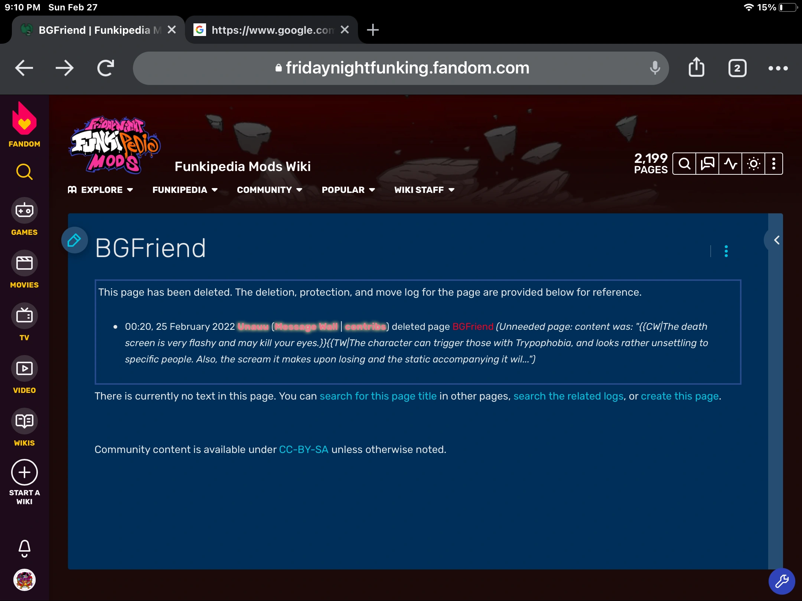Switch to the Google browser tab
Viewport: 802px width, 601px height.
coord(271,30)
